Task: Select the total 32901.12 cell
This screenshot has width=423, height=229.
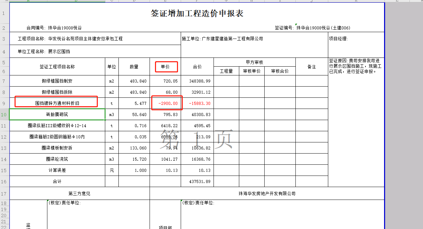Action: [197, 92]
